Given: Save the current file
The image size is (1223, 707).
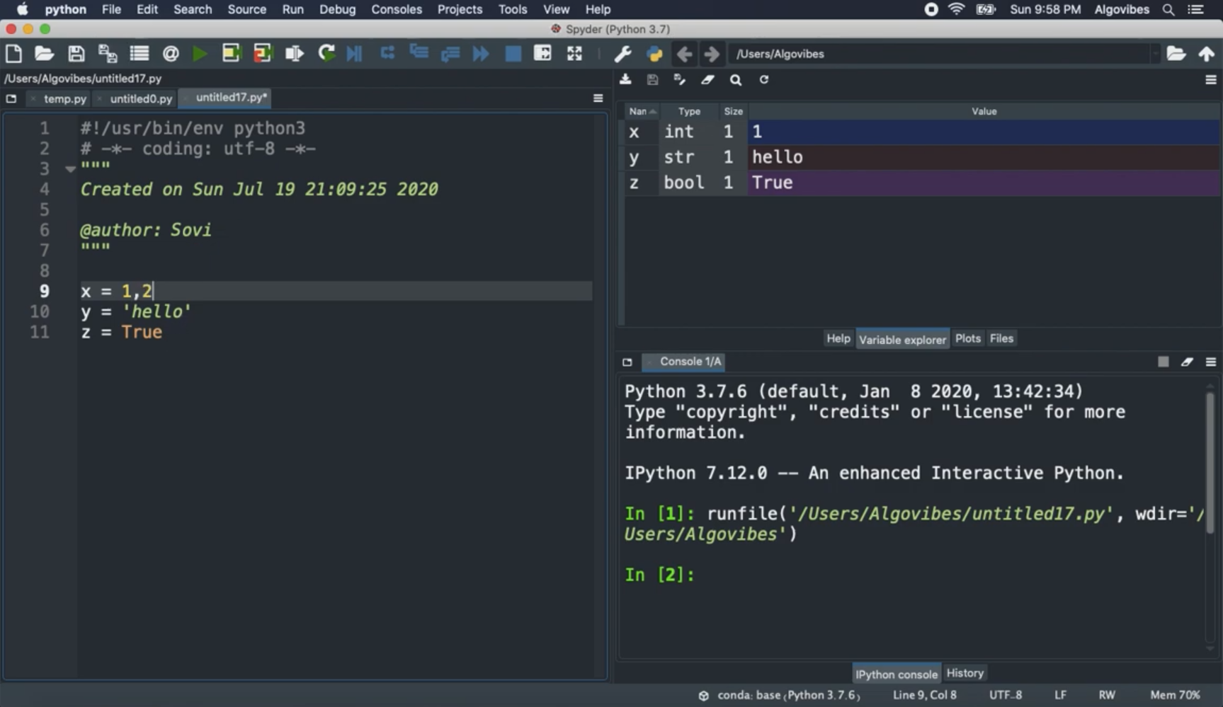Looking at the screenshot, I should pos(76,53).
